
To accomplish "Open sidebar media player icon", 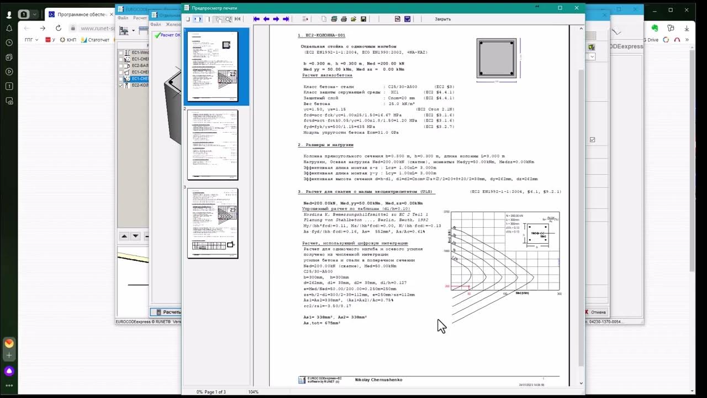I will [9, 71].
